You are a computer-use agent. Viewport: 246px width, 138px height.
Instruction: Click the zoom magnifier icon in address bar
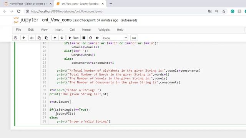217,11
